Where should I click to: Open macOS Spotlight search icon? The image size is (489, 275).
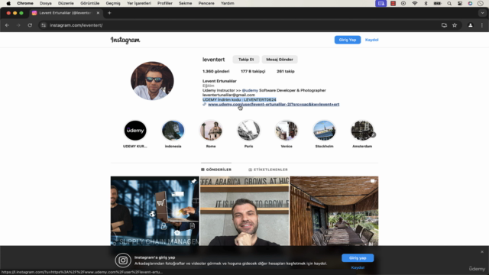coord(449,3)
